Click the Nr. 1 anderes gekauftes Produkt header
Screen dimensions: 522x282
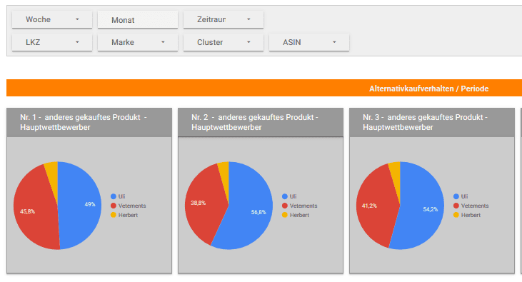pos(89,122)
